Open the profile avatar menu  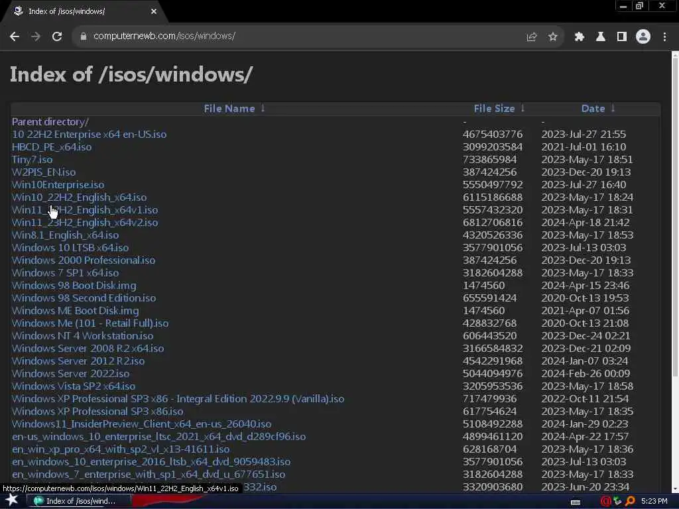tap(643, 37)
